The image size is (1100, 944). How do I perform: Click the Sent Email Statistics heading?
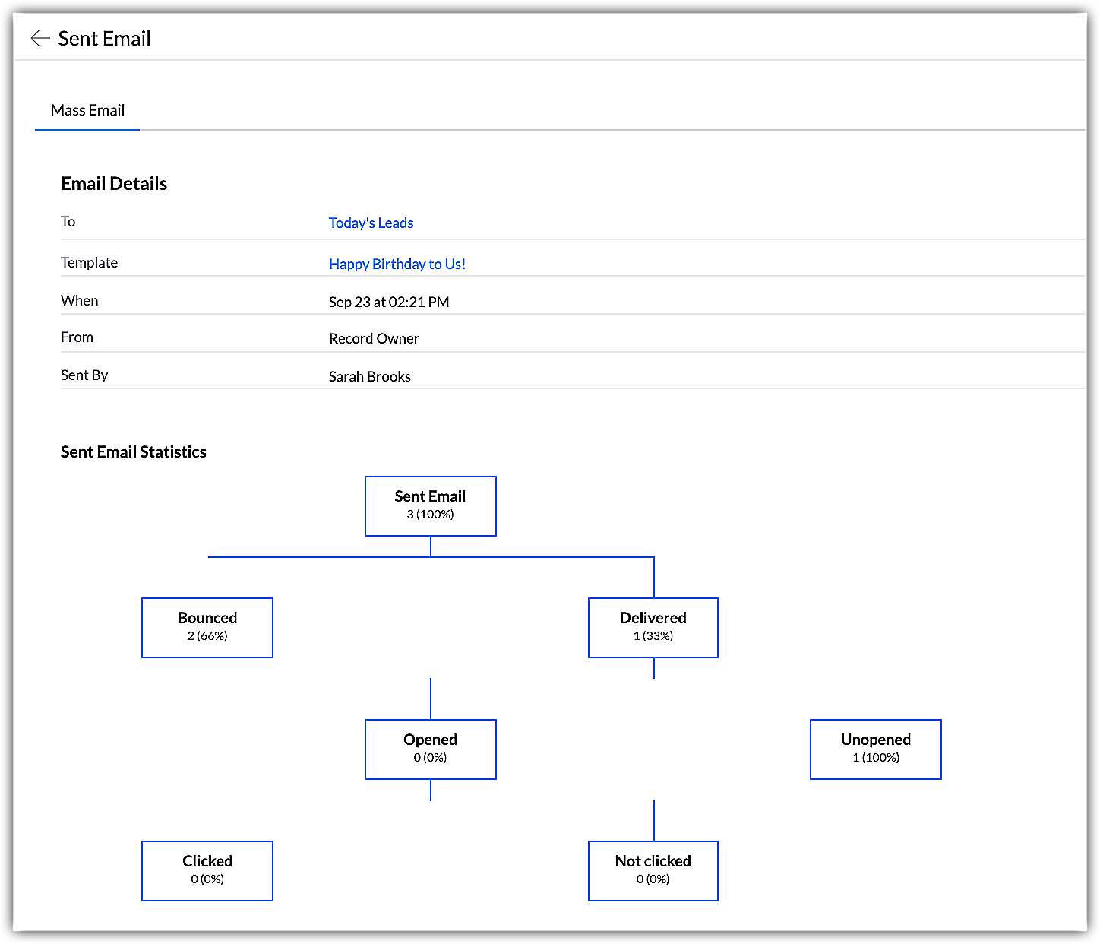click(x=134, y=451)
